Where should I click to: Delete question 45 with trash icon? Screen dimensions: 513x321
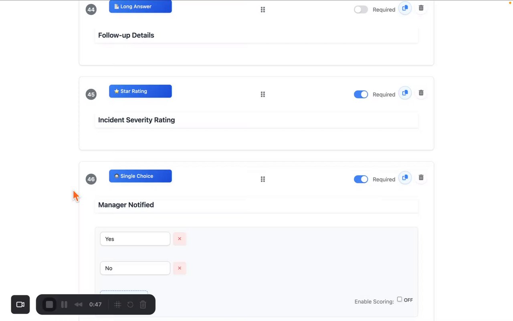(x=421, y=93)
